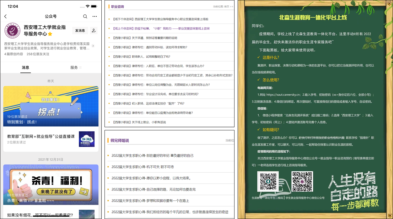Screen dimensions: 393x219
Task: Open the 杀青！来领VIP盲盒啦 article title
Action: (x=31, y=201)
